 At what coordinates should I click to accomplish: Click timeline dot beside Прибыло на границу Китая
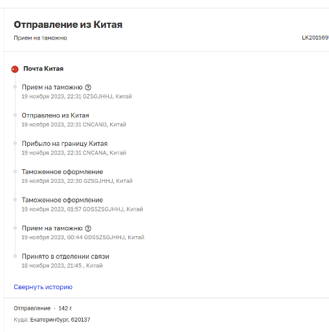tap(15, 143)
